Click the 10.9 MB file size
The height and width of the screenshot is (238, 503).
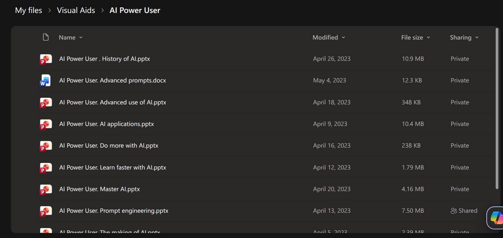(x=413, y=59)
